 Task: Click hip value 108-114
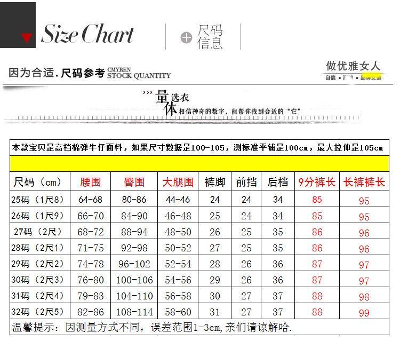click(x=134, y=312)
